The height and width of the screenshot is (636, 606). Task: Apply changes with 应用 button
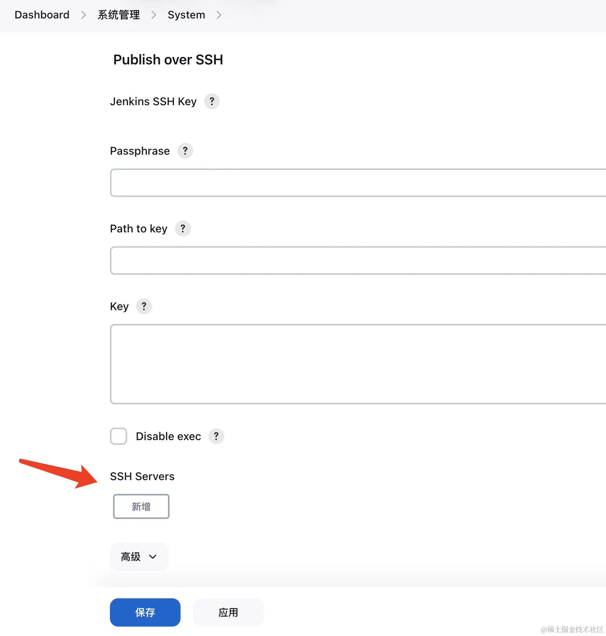(x=228, y=612)
